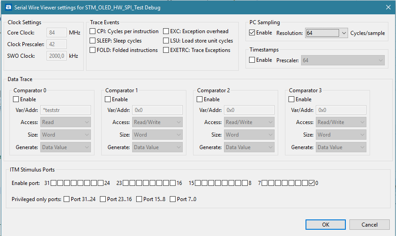Screen dimensions: 396x236
Task: Click Comparator 0 Var/Addr field
Action: (66, 110)
